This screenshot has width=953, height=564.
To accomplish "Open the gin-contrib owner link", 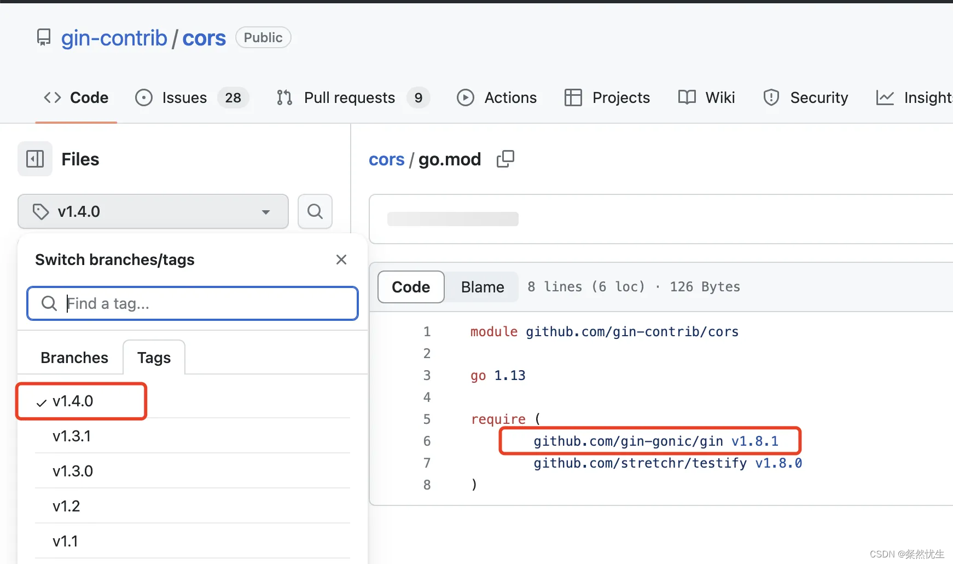I will click(114, 38).
